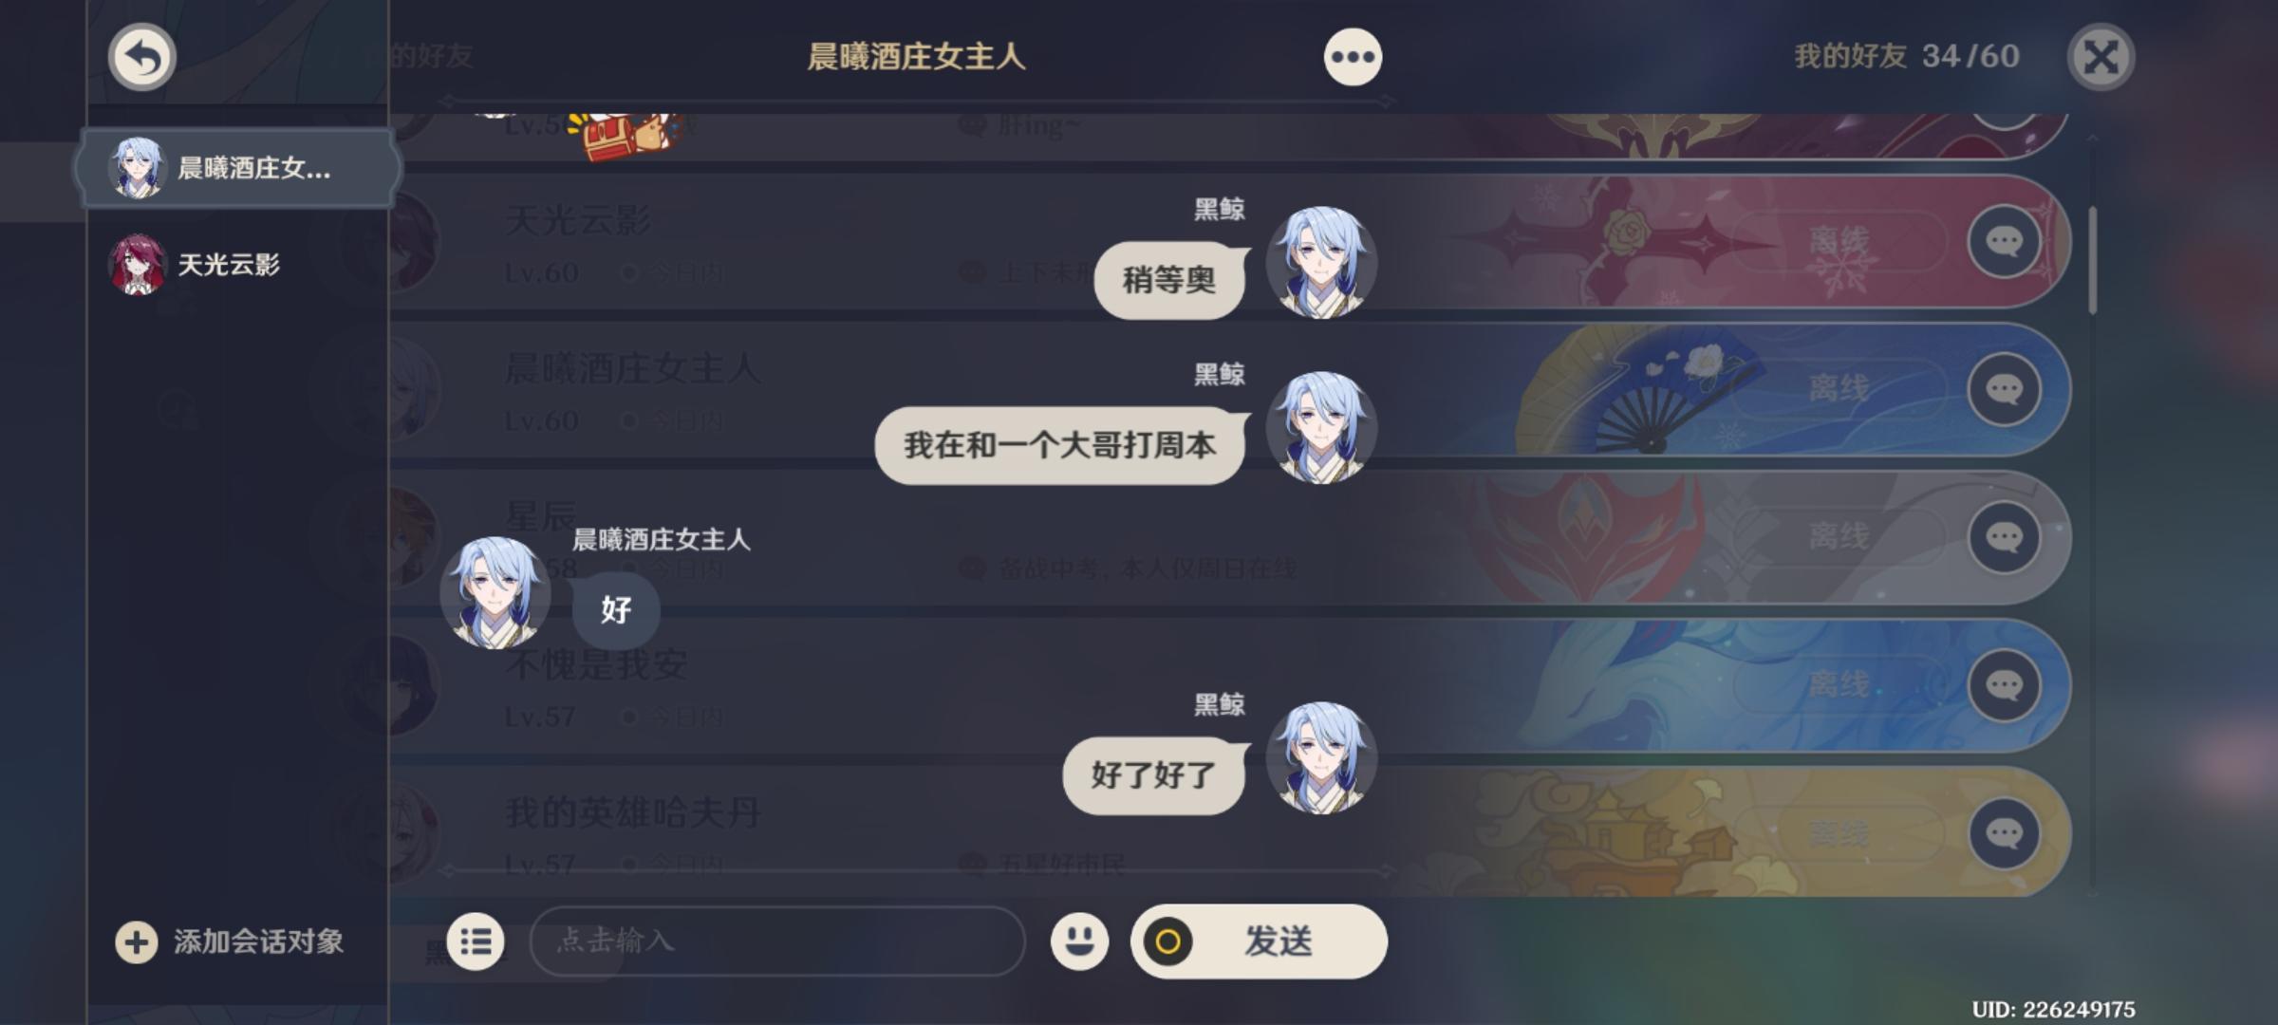Open chat bubble for the red mask namecard friend
Screen dimensions: 2278x1025
coord(2005,538)
